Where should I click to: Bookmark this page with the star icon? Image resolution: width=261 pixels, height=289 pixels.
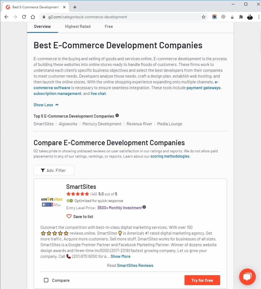coord(204,17)
